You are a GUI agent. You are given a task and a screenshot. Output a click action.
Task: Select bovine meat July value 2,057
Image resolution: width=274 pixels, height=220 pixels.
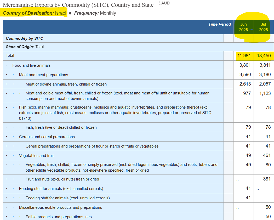[265, 84]
